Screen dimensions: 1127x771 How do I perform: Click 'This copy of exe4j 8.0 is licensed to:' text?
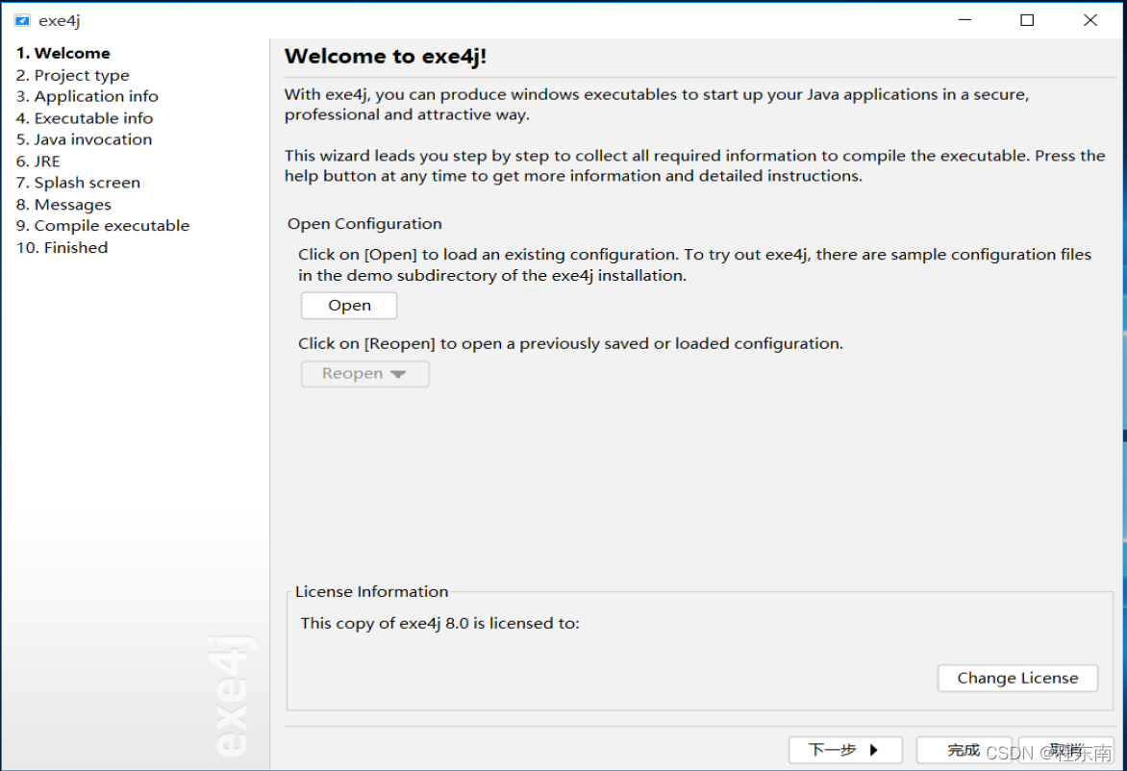439,623
